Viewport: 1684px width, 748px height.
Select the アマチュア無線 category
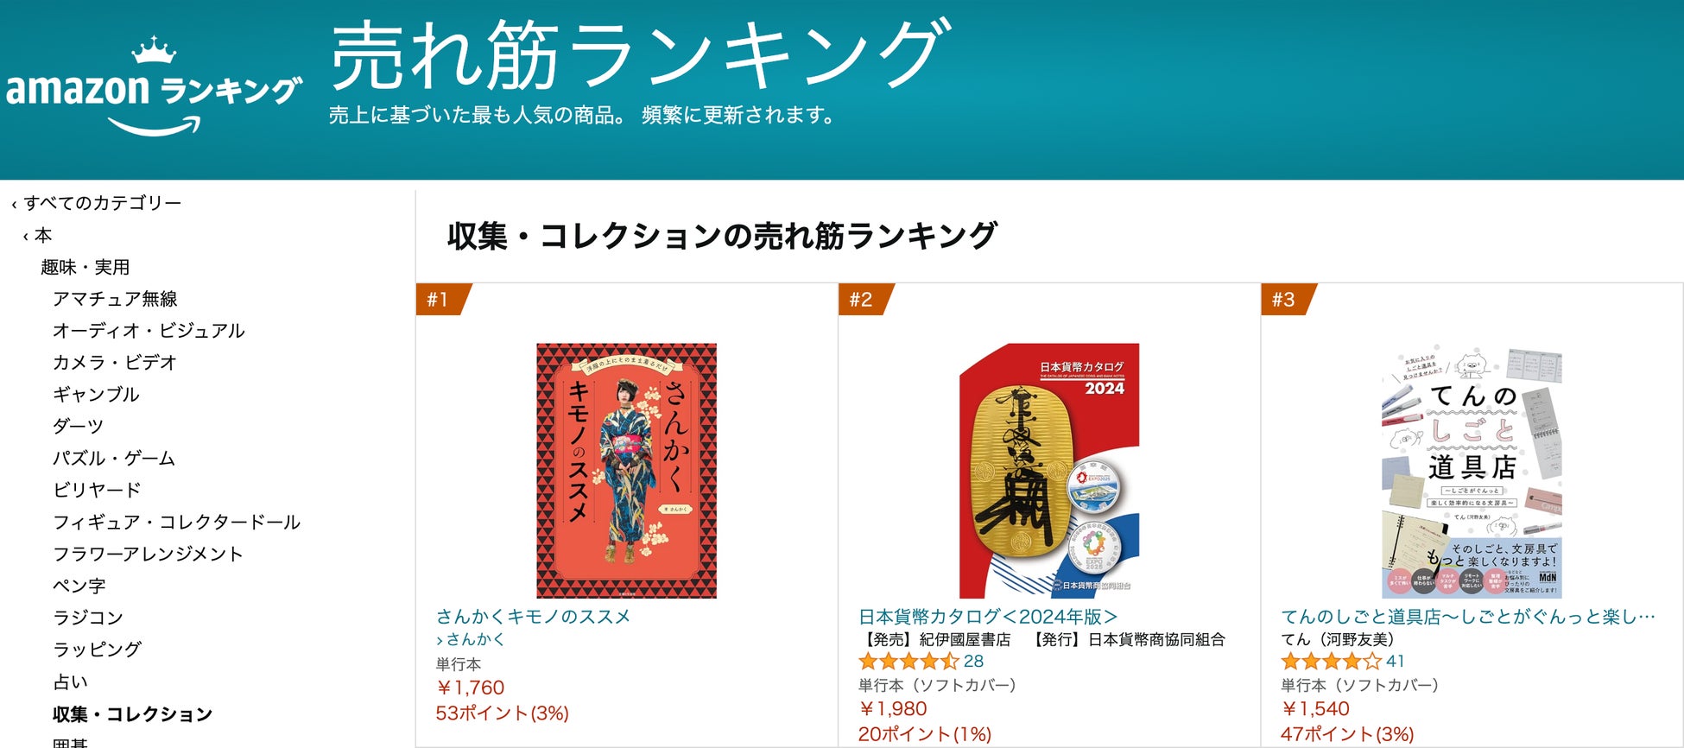pyautogui.click(x=115, y=299)
